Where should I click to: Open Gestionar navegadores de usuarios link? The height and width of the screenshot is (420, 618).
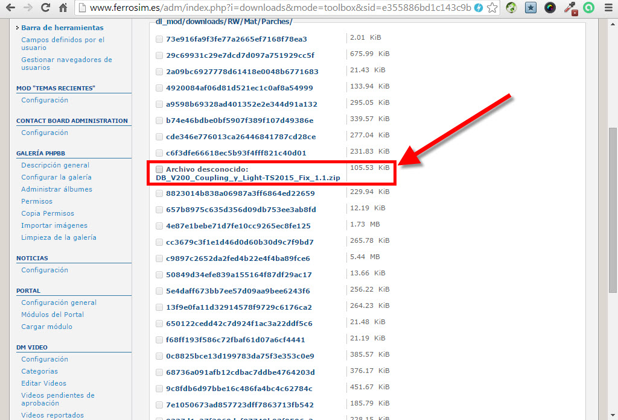click(66, 63)
